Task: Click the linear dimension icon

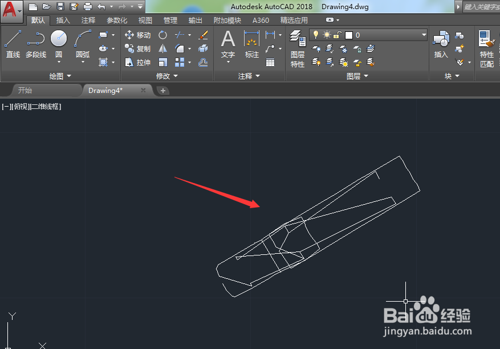Action: [x=270, y=34]
